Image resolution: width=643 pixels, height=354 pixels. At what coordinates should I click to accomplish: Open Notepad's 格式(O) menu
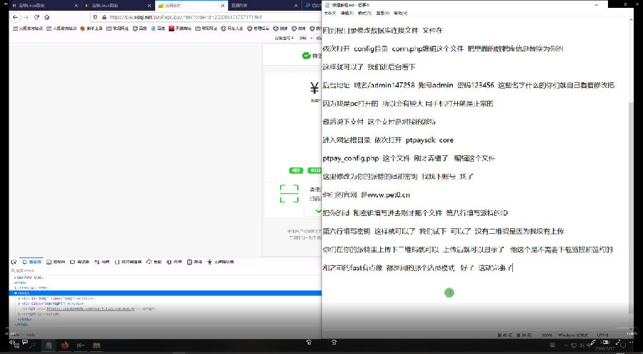click(x=364, y=13)
